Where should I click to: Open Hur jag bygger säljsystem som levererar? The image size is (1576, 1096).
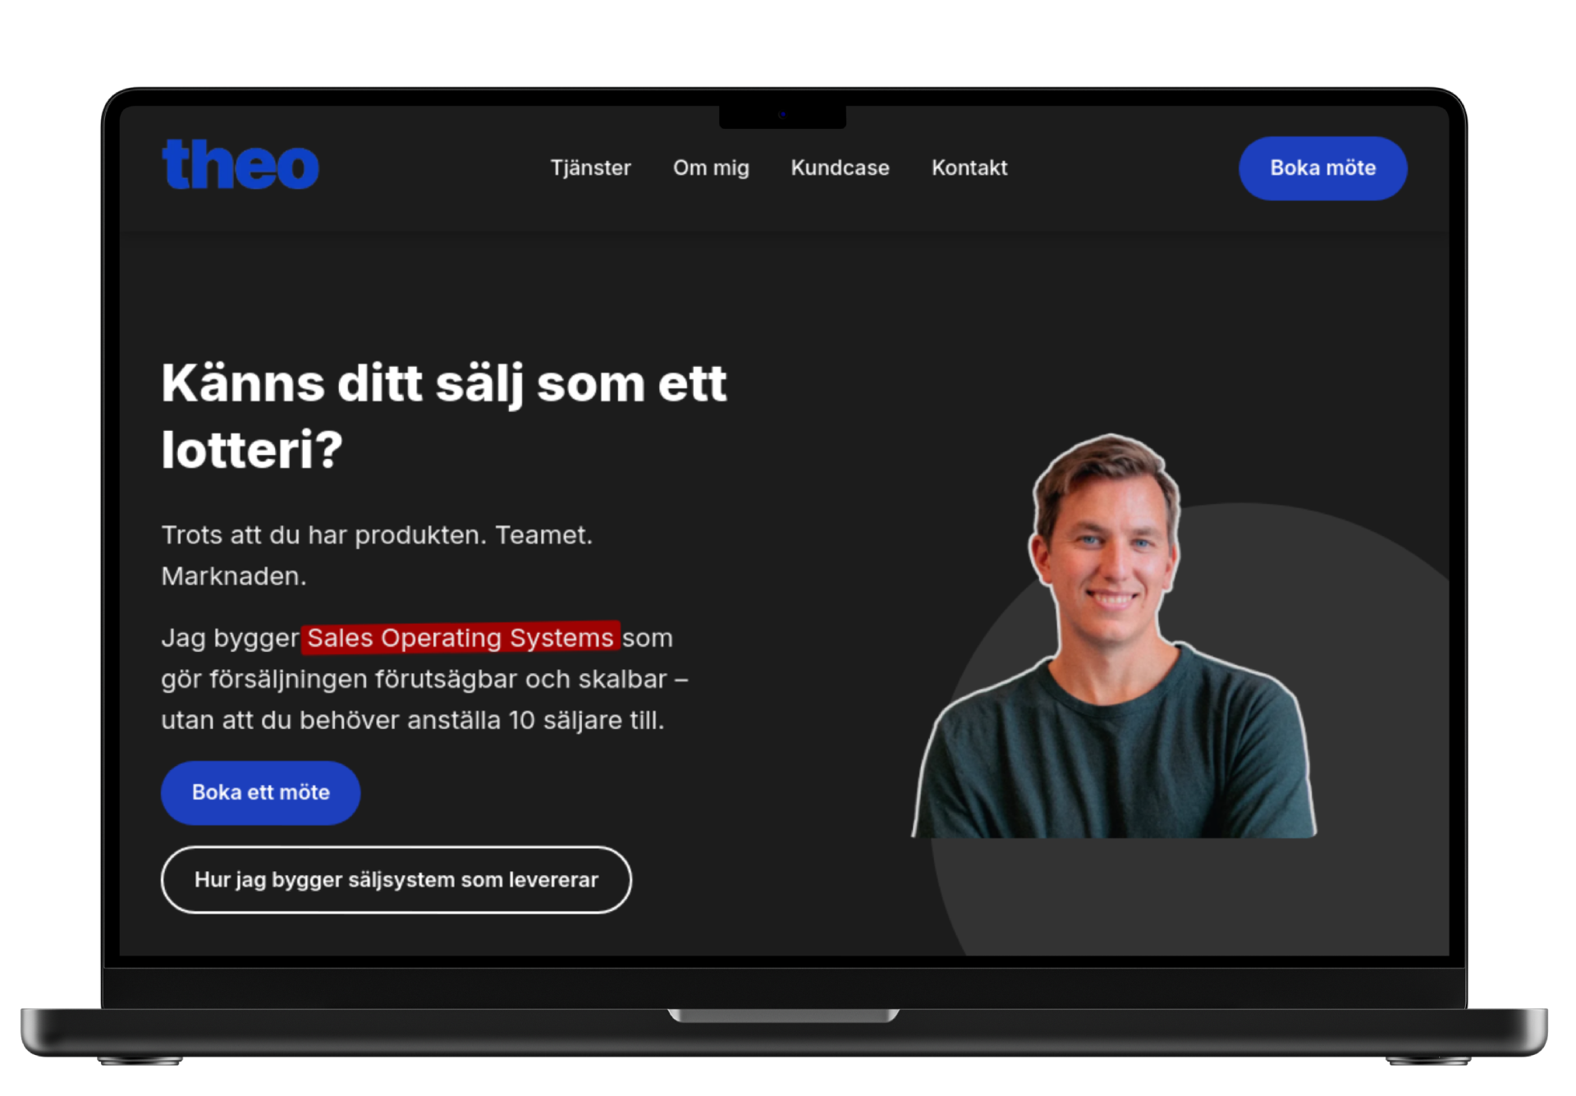point(396,879)
